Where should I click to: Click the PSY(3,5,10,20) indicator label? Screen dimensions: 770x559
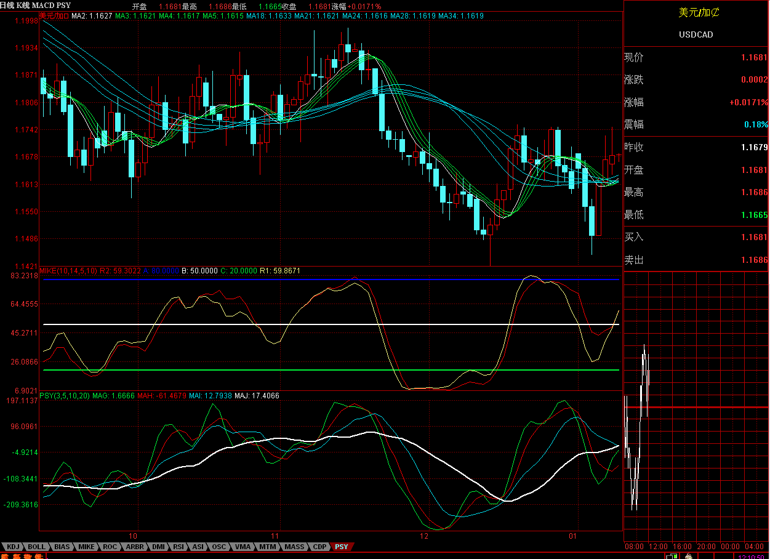click(x=64, y=395)
